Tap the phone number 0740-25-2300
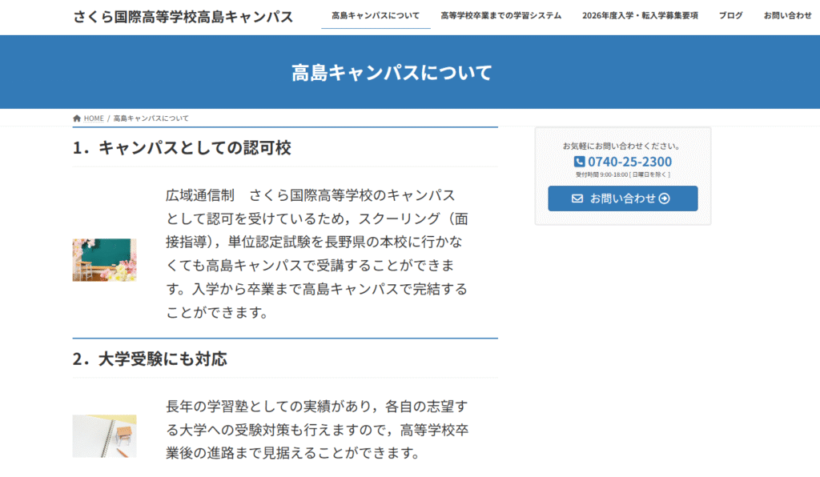This screenshot has width=820, height=477. coord(629,162)
